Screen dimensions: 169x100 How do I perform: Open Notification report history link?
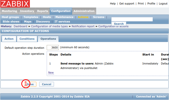tap(83, 26)
